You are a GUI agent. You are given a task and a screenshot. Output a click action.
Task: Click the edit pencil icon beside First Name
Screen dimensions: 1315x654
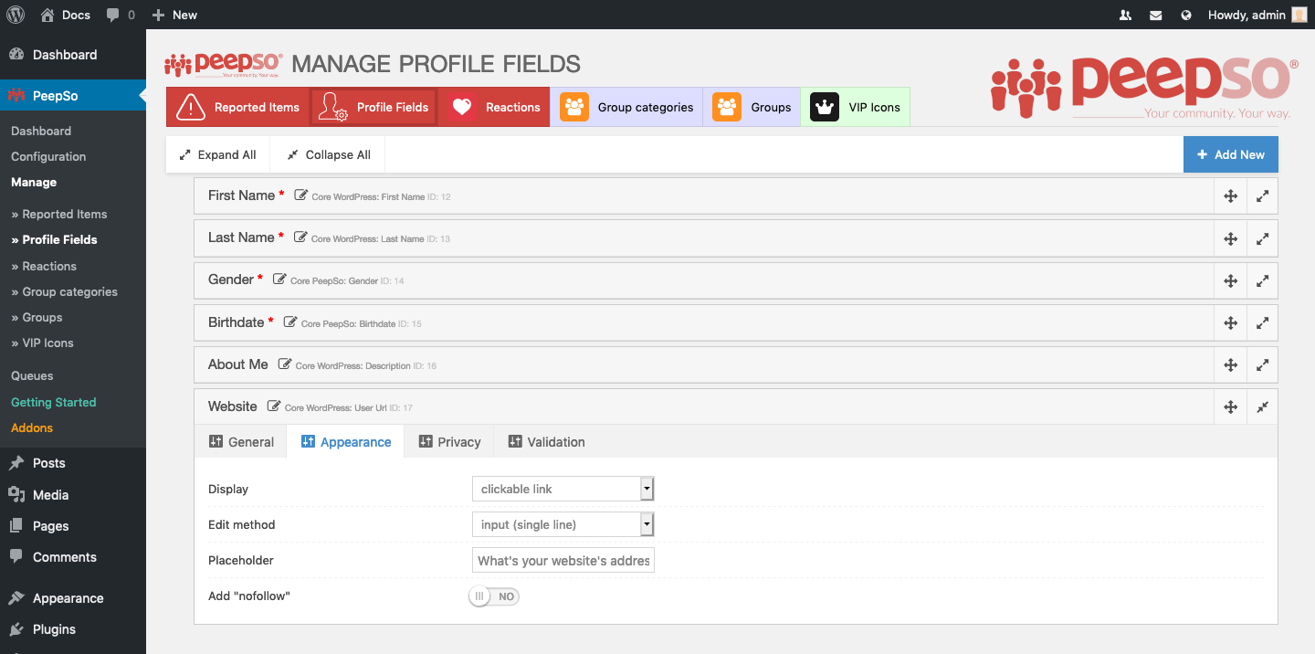click(300, 195)
